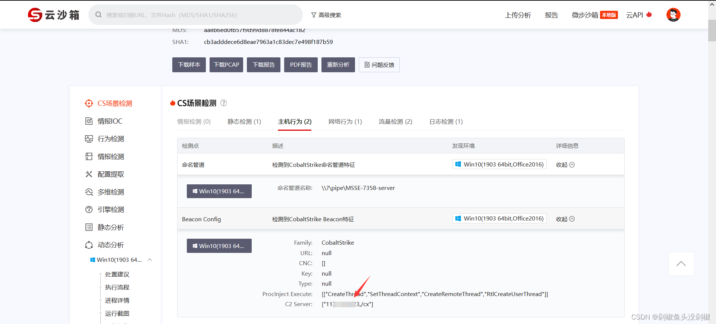Open 报告 in the top navigation
The image size is (716, 324).
pyautogui.click(x=551, y=15)
